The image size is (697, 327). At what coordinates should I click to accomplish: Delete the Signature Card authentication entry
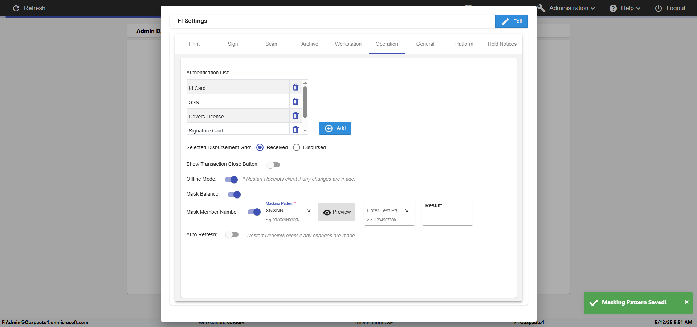[x=295, y=130]
